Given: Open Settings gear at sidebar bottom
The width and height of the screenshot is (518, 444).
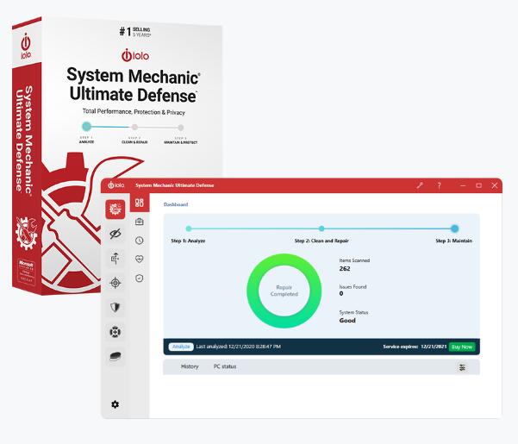Looking at the screenshot, I should coord(115,404).
